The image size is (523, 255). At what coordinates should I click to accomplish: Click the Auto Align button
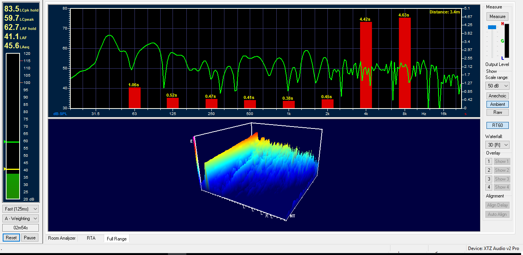(x=497, y=214)
